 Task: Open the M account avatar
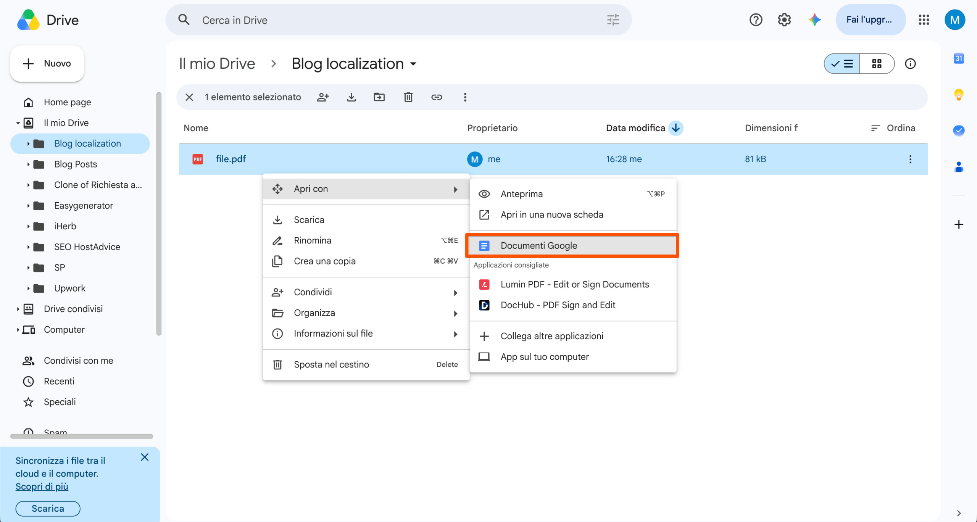pyautogui.click(x=955, y=20)
